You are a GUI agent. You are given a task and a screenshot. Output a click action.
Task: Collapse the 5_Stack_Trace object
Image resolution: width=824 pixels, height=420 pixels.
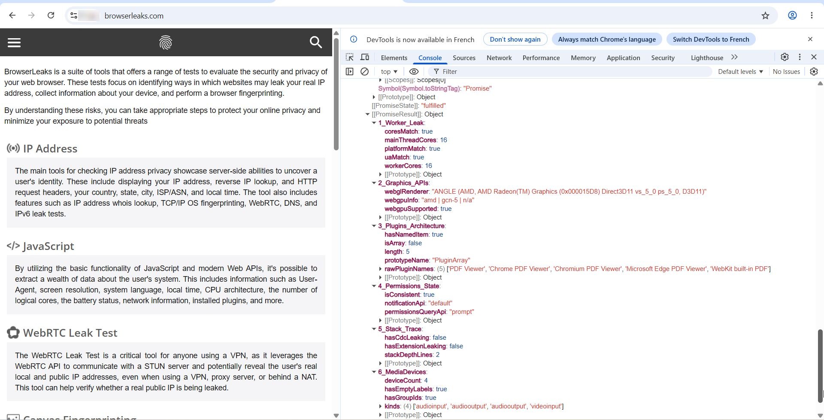(374, 329)
